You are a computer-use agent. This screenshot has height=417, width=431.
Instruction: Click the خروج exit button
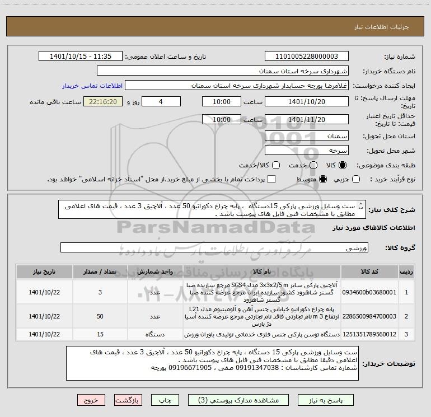click(x=91, y=400)
